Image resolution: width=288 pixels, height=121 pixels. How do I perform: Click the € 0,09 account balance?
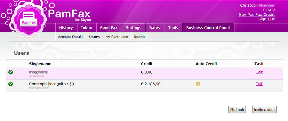(x=269, y=10)
